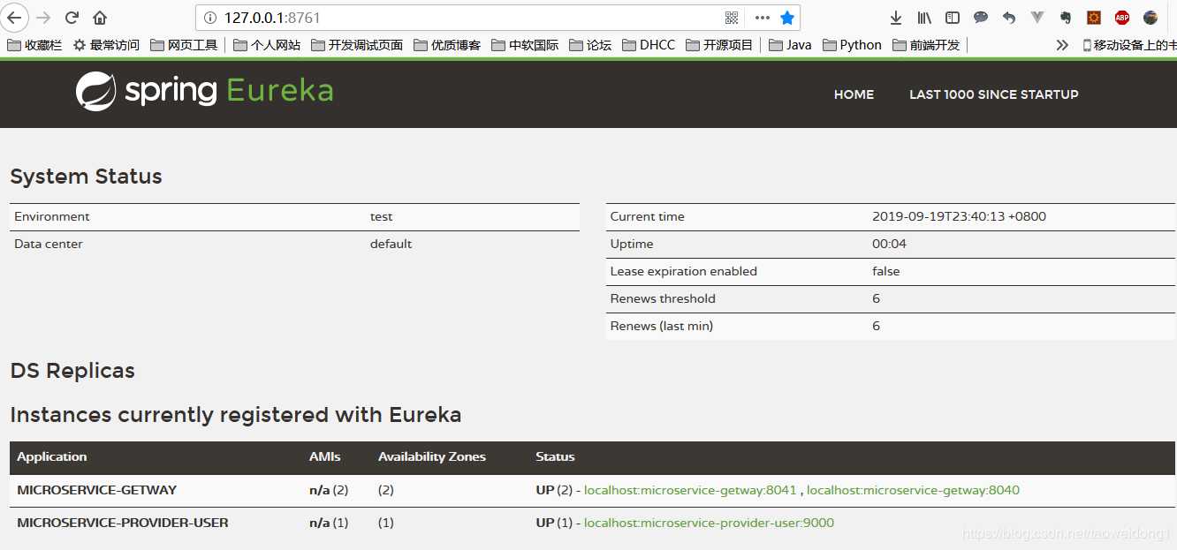Toggle the blue bookmark star
This screenshot has width=1177, height=550.
click(786, 18)
